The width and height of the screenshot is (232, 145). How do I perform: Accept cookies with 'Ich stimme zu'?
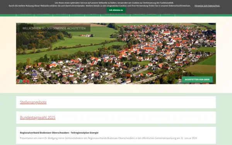[116, 10]
